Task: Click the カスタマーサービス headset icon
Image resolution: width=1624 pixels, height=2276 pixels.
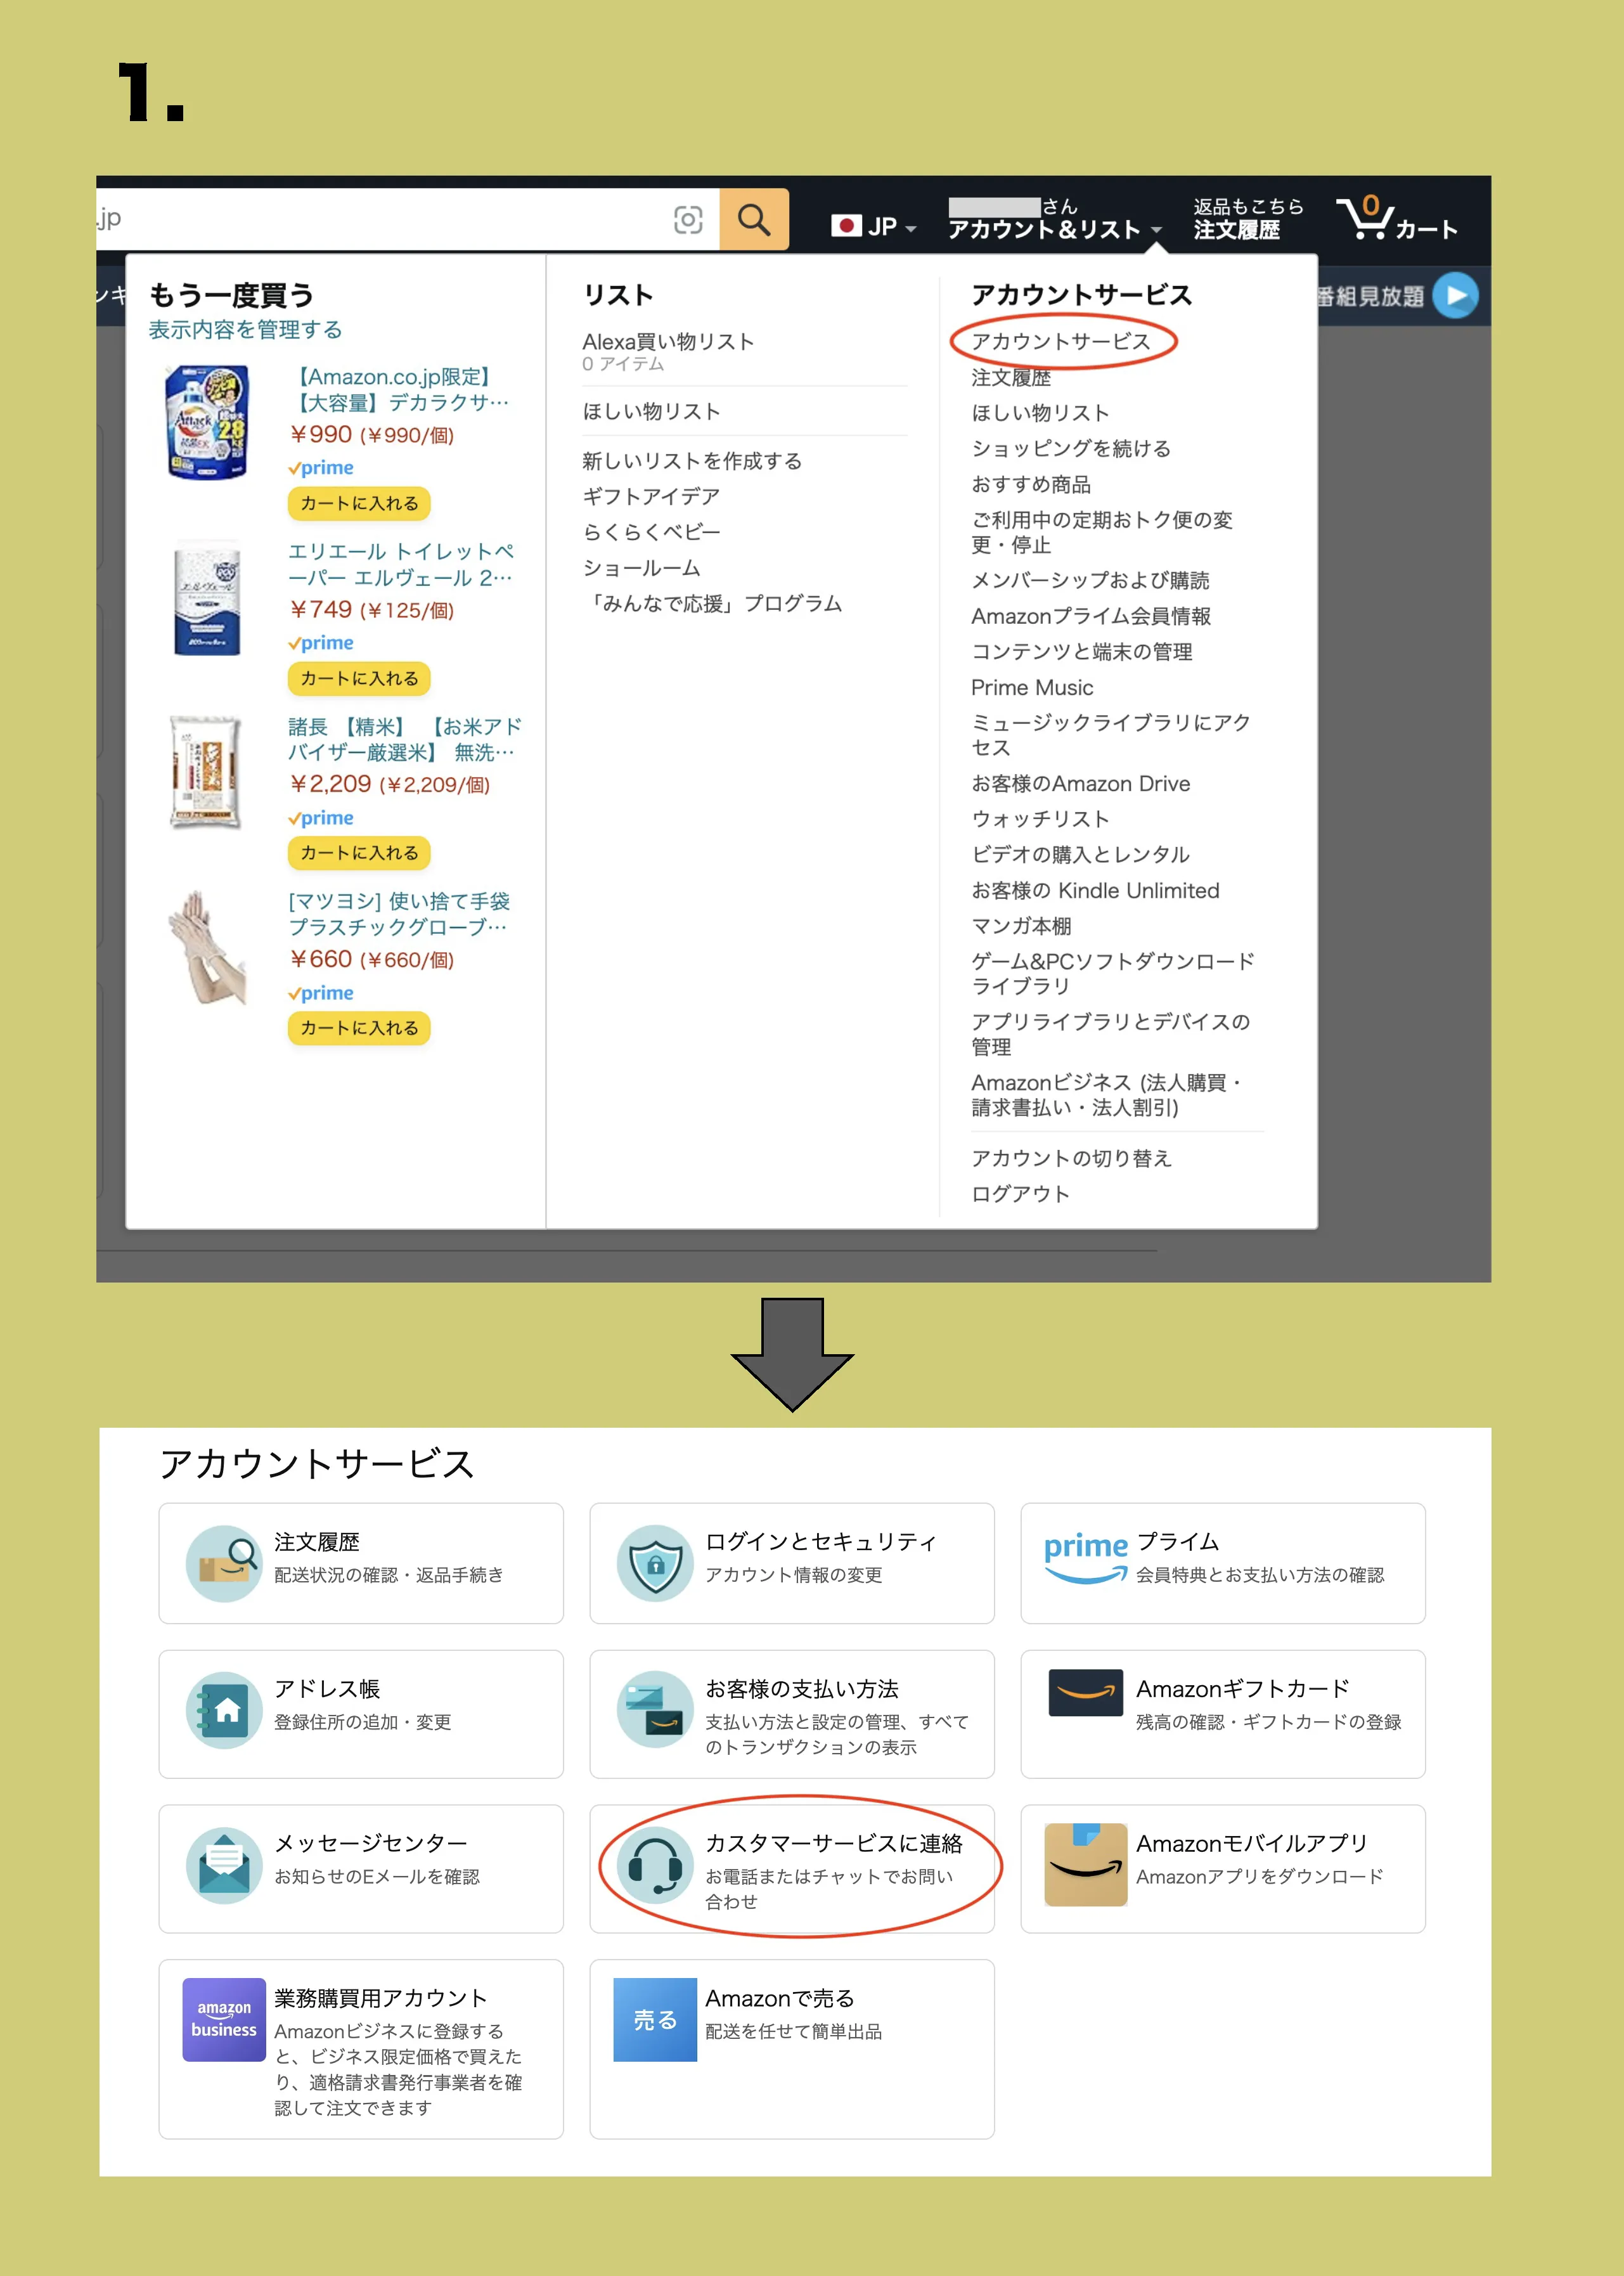Action: [x=655, y=1865]
